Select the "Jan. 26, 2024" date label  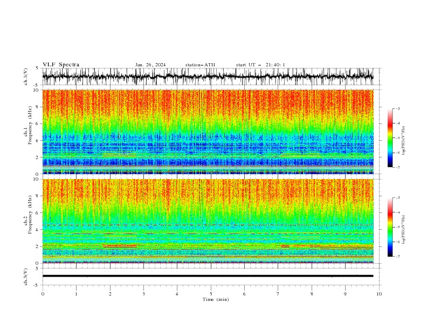tap(150, 65)
